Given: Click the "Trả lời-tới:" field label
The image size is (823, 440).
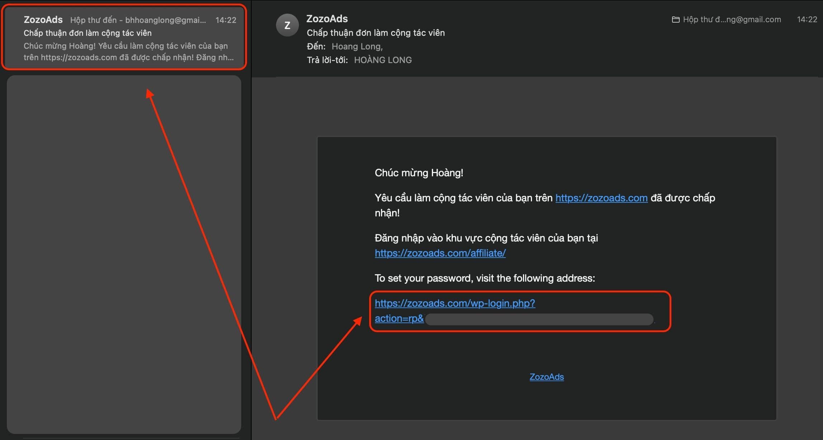Looking at the screenshot, I should click(x=327, y=60).
